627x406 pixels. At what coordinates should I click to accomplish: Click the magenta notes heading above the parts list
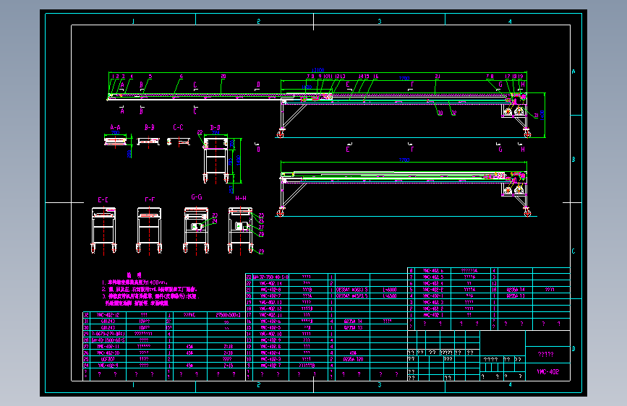click(x=134, y=275)
